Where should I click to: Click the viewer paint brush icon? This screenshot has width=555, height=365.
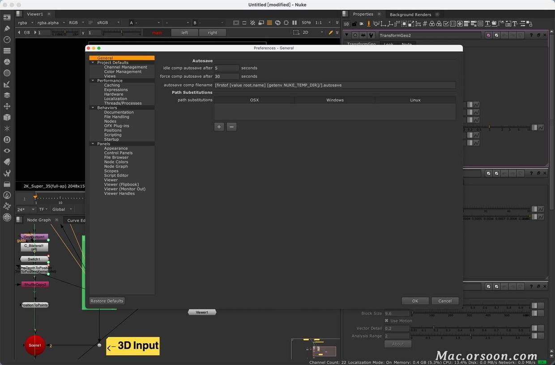[x=331, y=32]
